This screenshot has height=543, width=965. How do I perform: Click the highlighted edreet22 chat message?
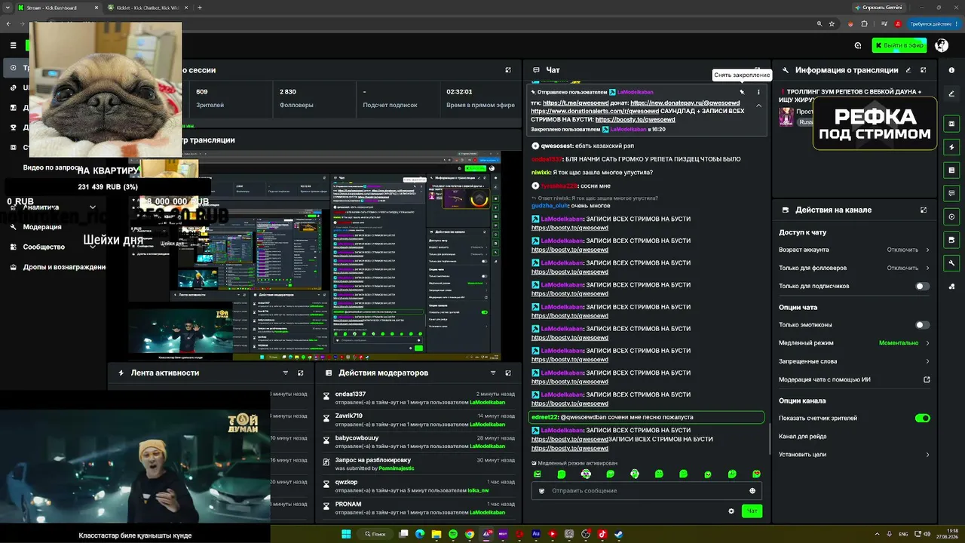[x=647, y=417]
